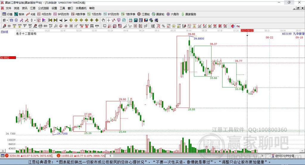Click the 24.7300 low price label

62,133
